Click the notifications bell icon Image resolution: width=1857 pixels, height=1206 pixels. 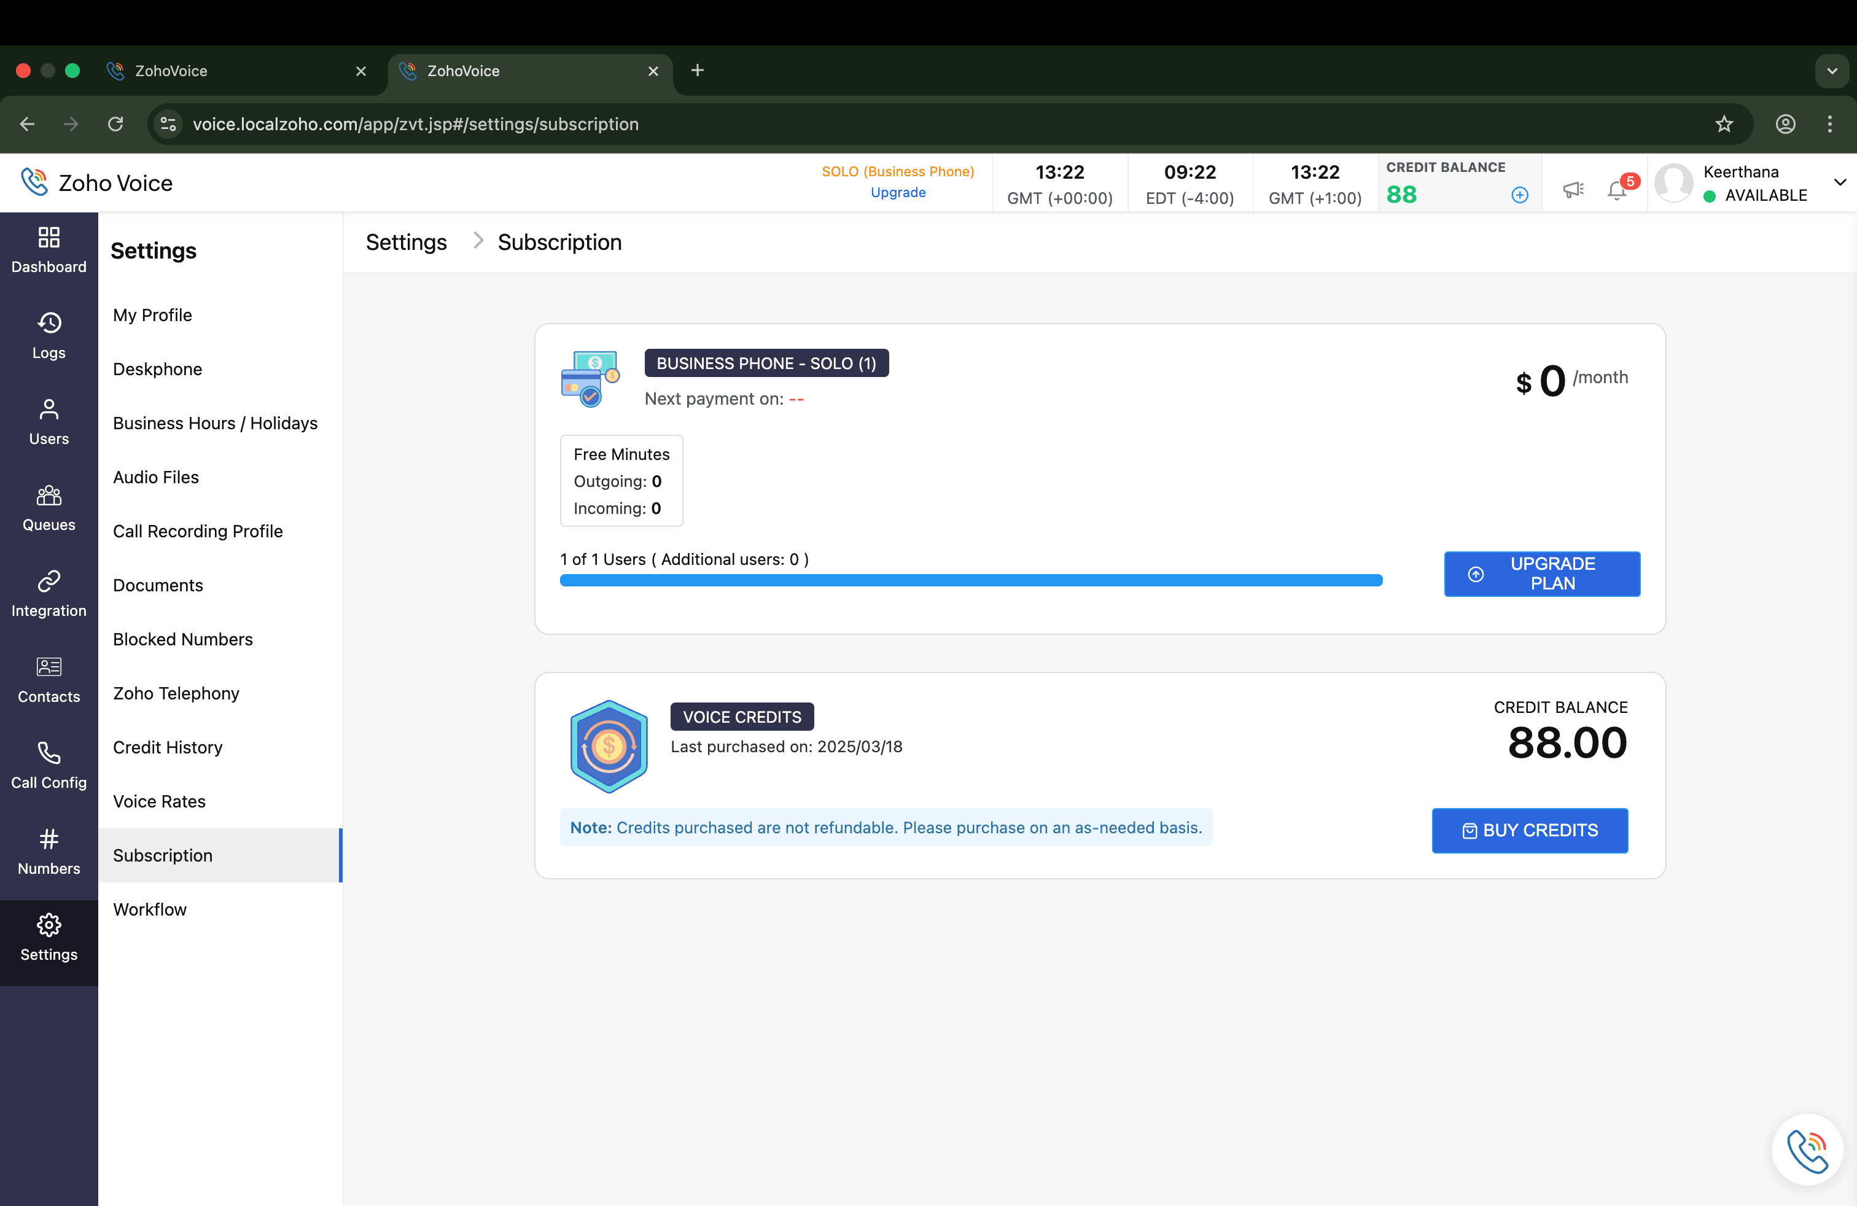(1617, 192)
